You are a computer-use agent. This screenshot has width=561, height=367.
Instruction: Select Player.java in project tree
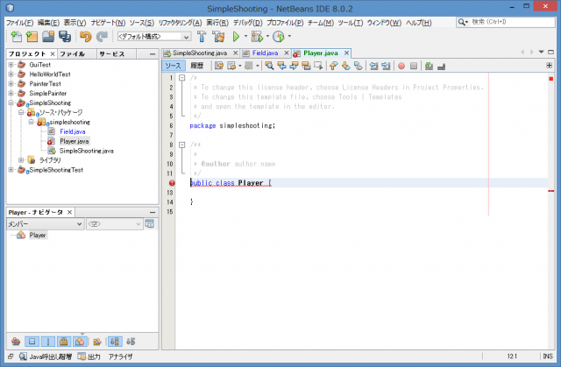click(74, 141)
